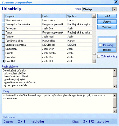Image resolution: width=119 pixels, height=126 pixels.
Task: Click the scrollbar thumb in Popis, zloženie box
Action: [115, 74]
